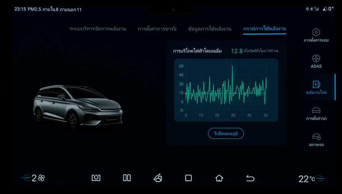Image resolution: width=342 pixels, height=194 pixels.
Task: Tap the energy consumption line chart
Action: [226, 90]
